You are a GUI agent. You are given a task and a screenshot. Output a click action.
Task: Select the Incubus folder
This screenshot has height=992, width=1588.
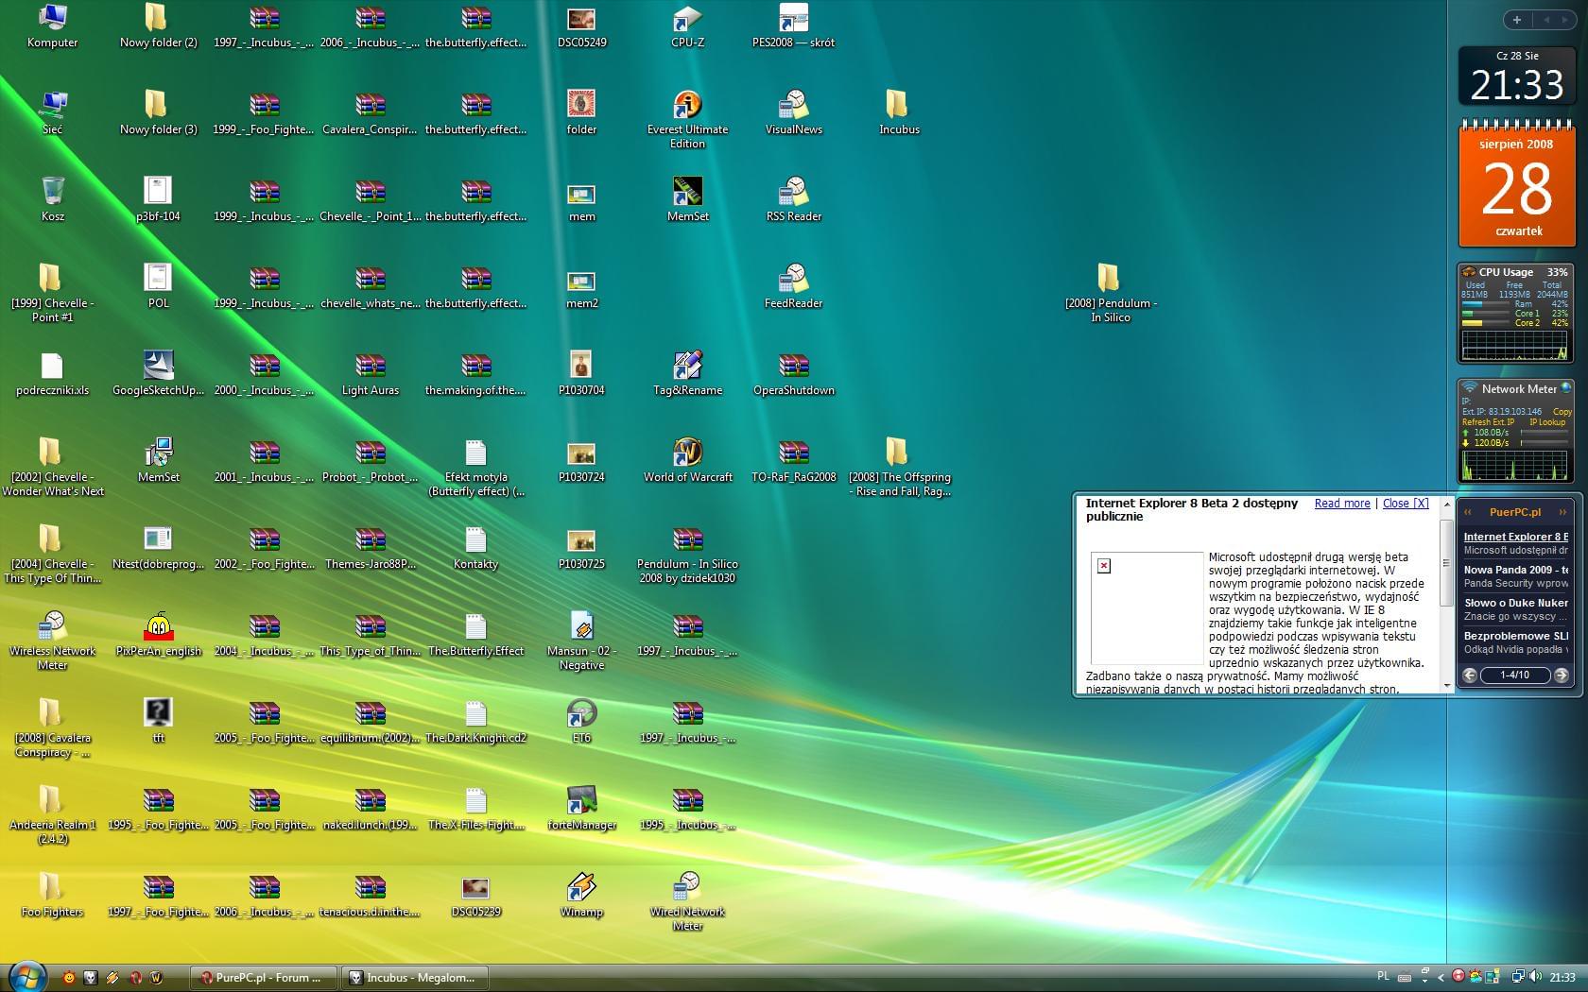click(899, 113)
